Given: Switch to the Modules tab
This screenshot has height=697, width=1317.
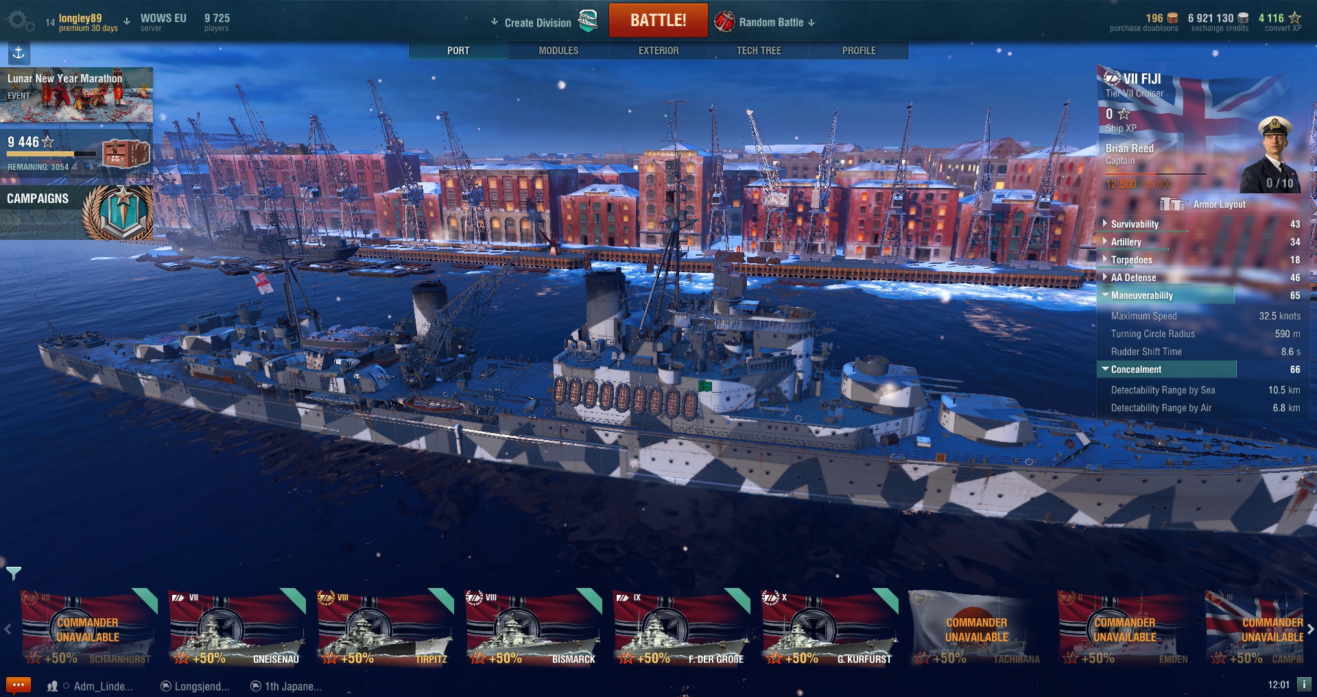Looking at the screenshot, I should coord(558,51).
